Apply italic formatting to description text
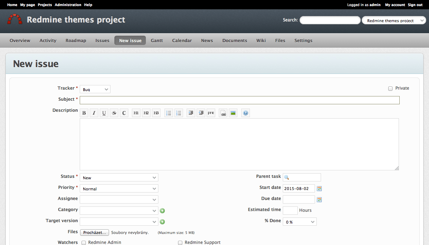 pos(94,113)
